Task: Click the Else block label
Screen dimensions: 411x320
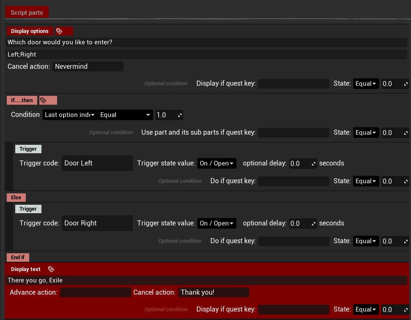Action: 16,197
